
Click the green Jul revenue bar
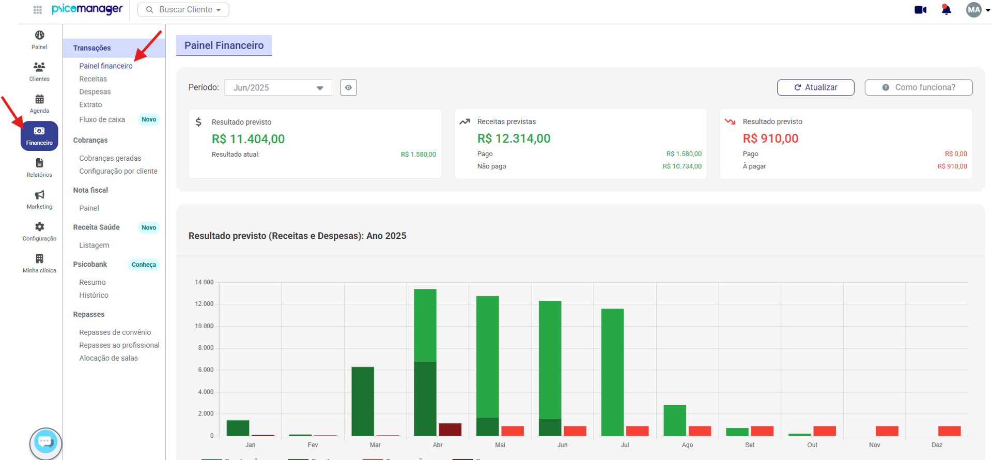(x=612, y=372)
